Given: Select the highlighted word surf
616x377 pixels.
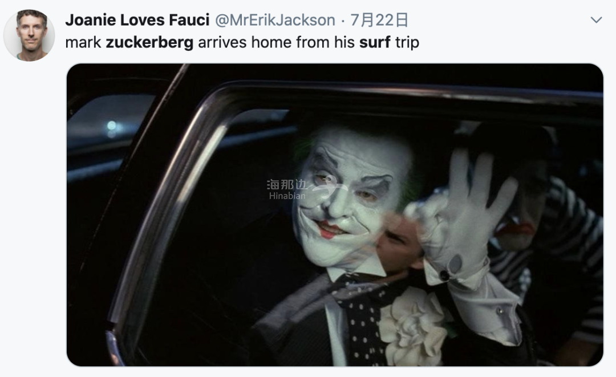Looking at the screenshot, I should pos(375,42).
